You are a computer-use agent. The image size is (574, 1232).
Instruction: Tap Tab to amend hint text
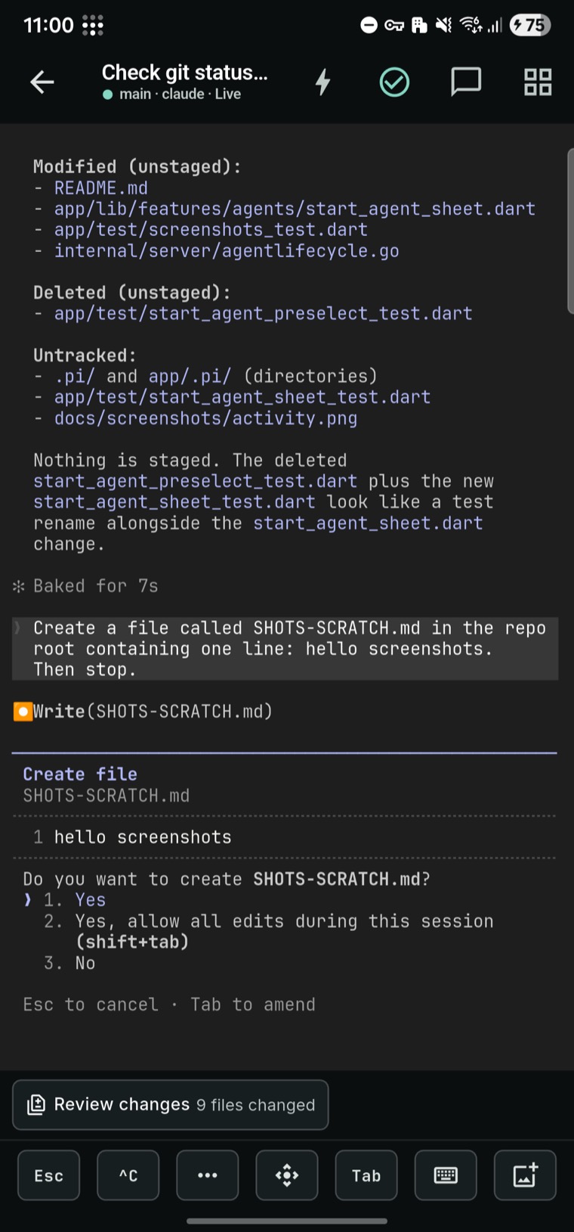click(x=253, y=1005)
